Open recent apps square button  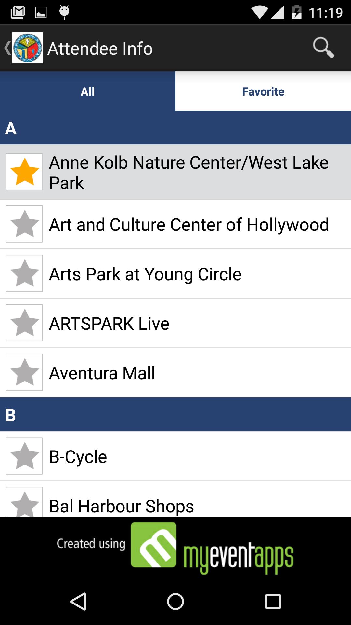(273, 601)
